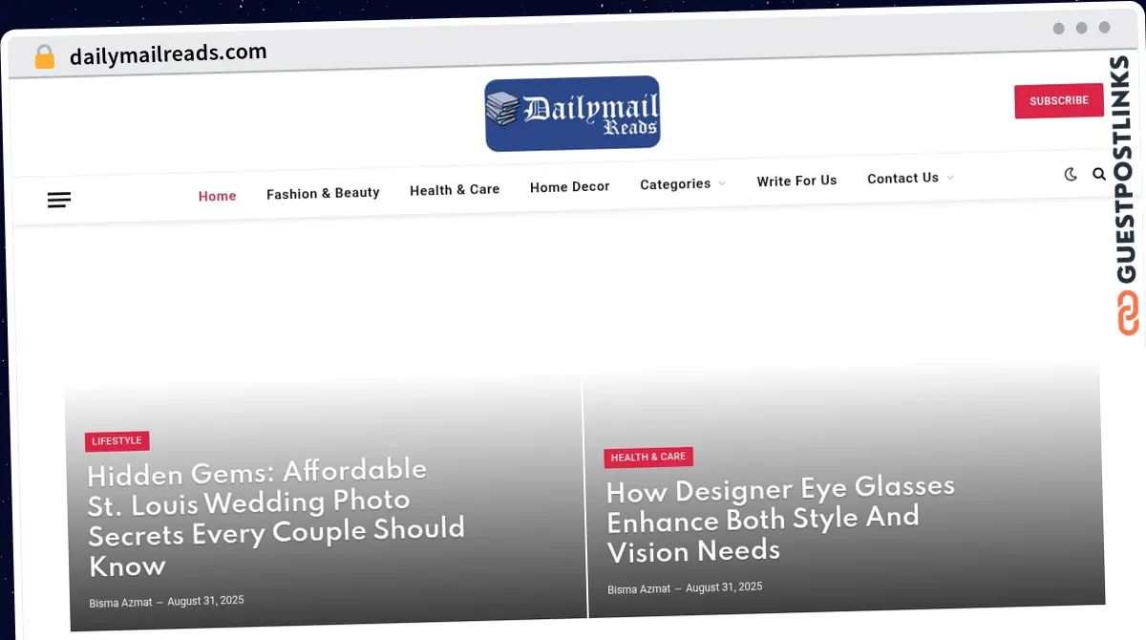Open Home Decor menu item
1146x640 pixels.
coord(569,187)
